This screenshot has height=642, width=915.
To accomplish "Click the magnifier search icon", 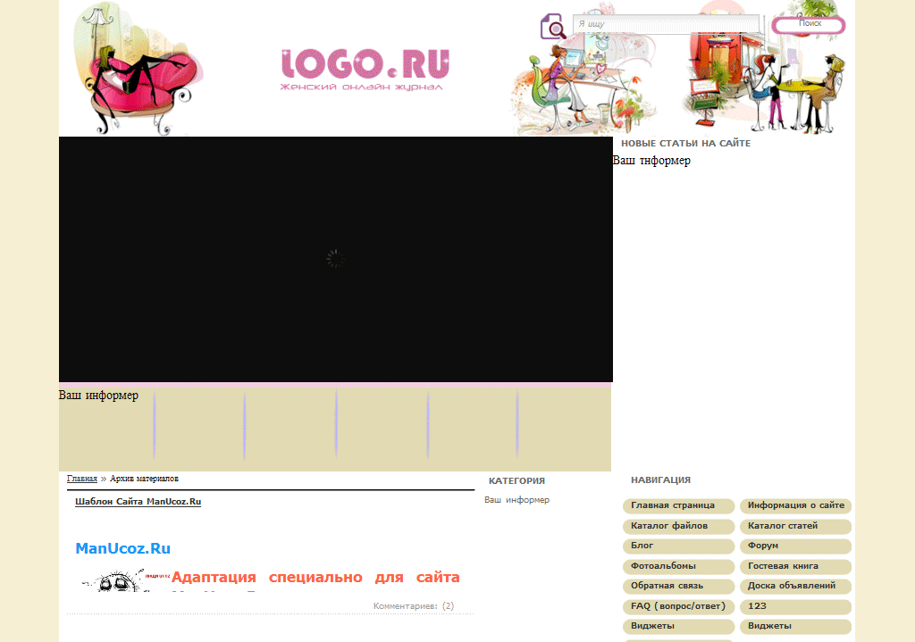I will (x=552, y=26).
